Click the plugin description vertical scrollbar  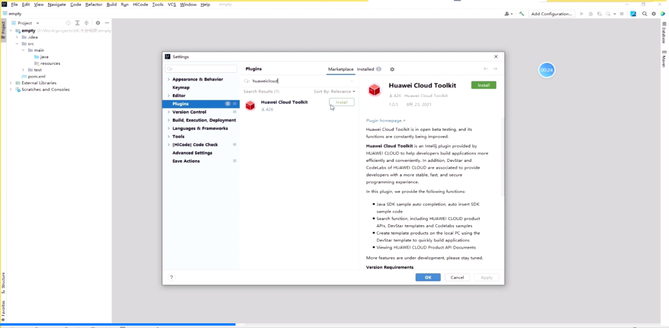[502, 157]
